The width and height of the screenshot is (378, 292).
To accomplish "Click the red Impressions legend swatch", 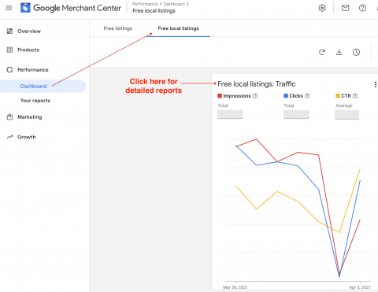I will click(220, 96).
